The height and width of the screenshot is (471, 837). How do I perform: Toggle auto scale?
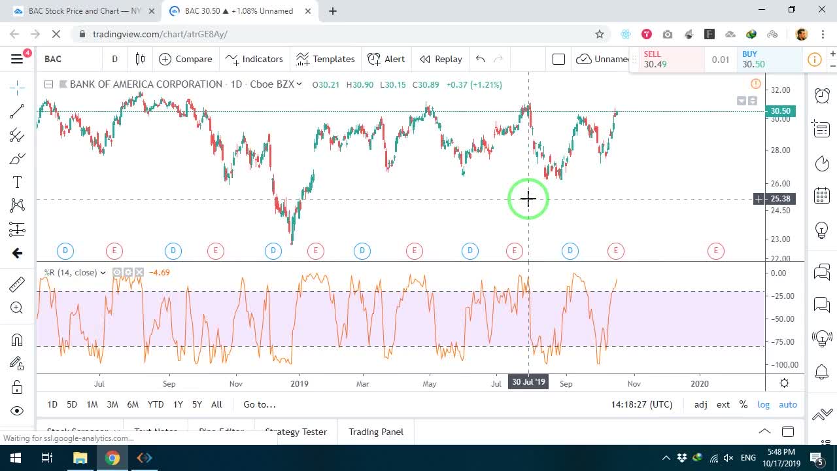coord(788,404)
